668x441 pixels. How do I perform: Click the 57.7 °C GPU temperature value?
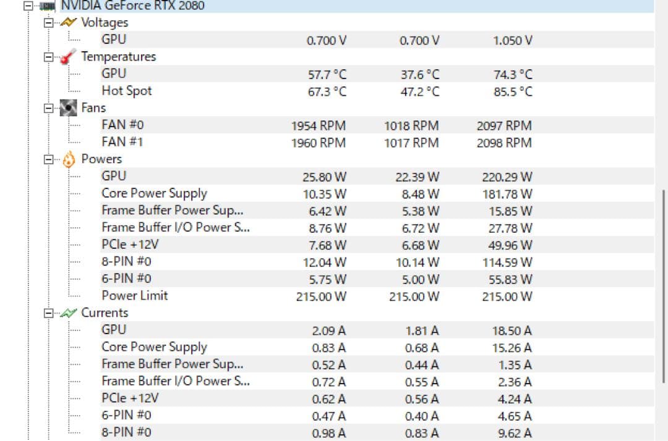[x=327, y=74]
